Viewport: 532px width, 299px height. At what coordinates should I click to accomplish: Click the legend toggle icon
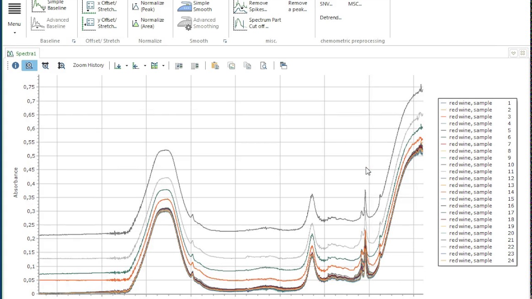click(x=179, y=66)
